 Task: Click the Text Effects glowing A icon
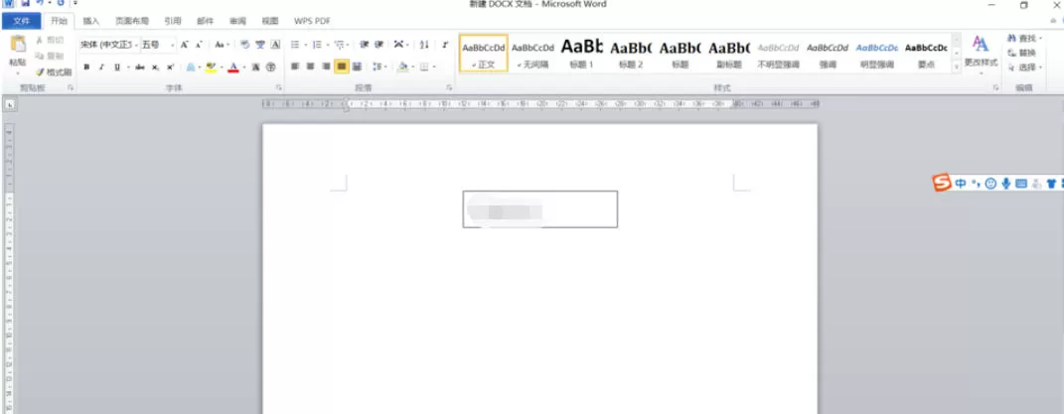coord(191,67)
